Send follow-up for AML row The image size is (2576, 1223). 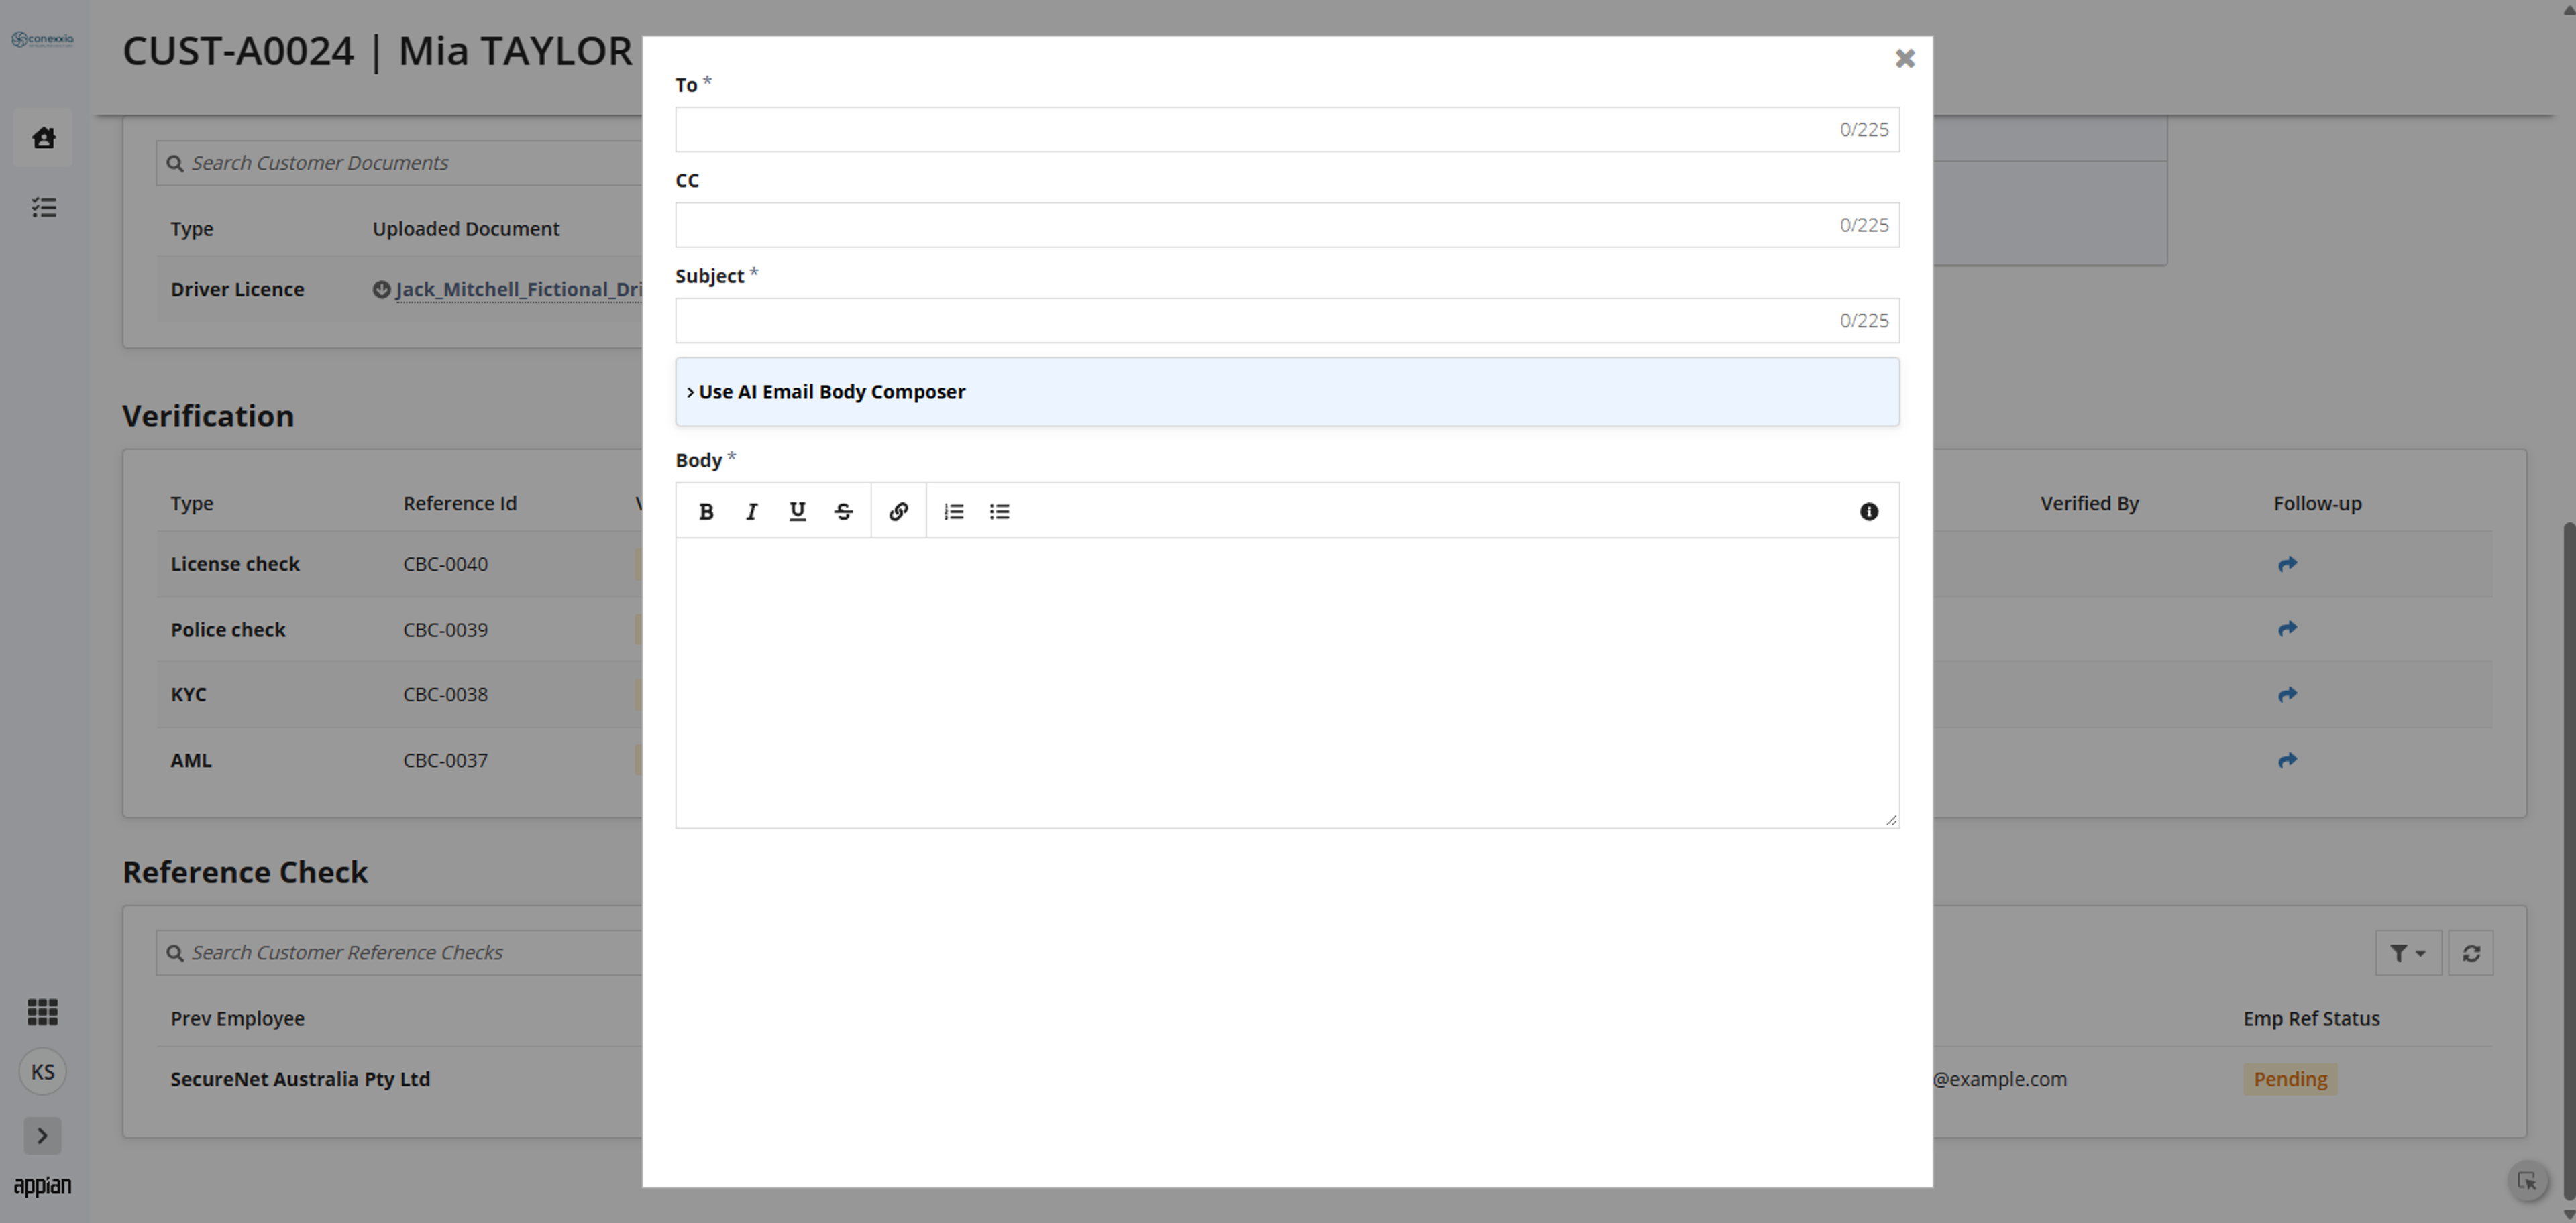click(x=2287, y=760)
